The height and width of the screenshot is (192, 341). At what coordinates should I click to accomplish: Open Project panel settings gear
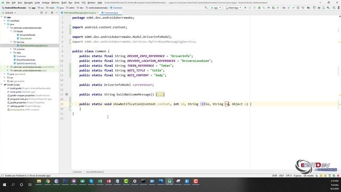[x=52, y=13]
